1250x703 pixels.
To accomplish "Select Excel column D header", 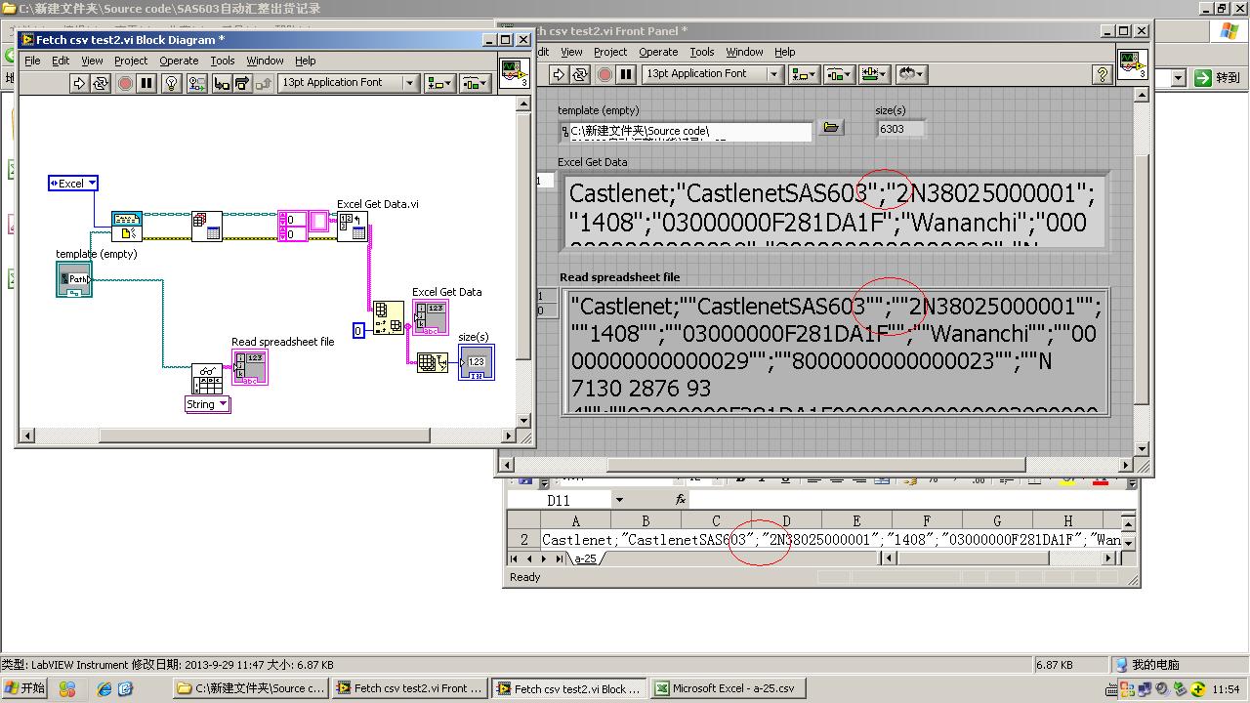I will point(786,521).
